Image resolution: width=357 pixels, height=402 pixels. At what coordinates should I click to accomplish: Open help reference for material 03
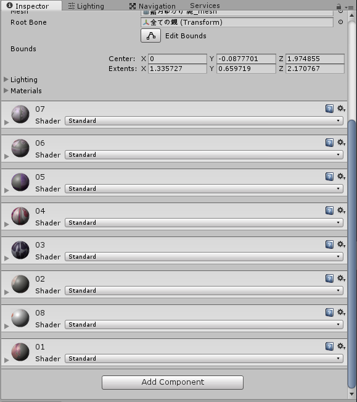click(x=329, y=245)
